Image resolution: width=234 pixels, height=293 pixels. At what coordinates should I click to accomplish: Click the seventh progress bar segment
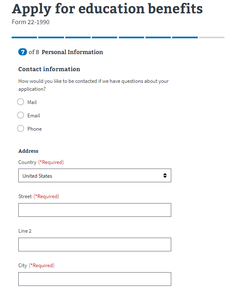click(185, 37)
